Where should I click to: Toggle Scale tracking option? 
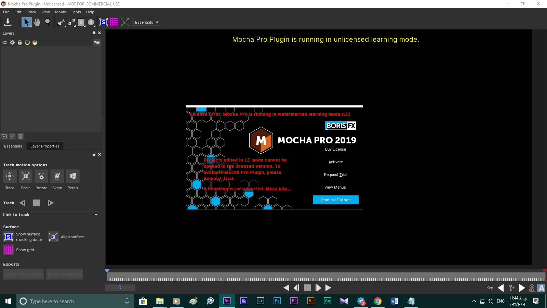tap(26, 176)
